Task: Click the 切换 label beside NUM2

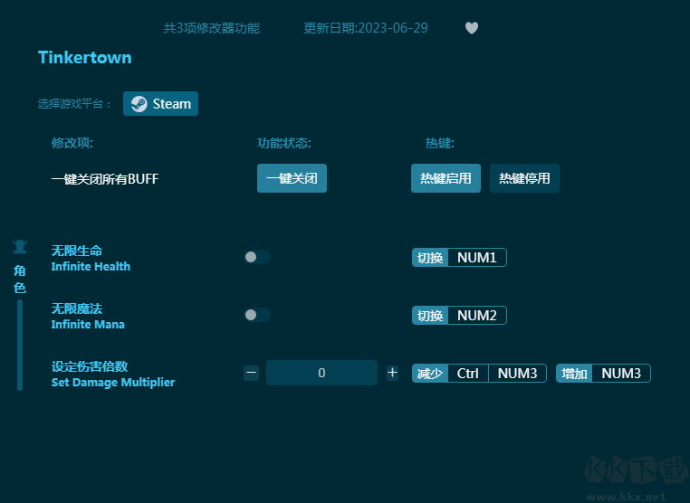Action: [430, 315]
